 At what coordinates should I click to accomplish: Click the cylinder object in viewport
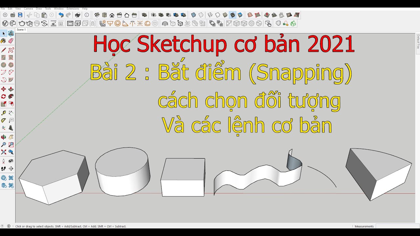(x=123, y=172)
